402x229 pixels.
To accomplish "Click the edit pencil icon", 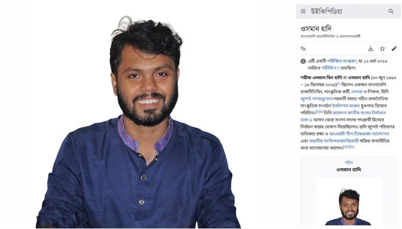I will (394, 49).
